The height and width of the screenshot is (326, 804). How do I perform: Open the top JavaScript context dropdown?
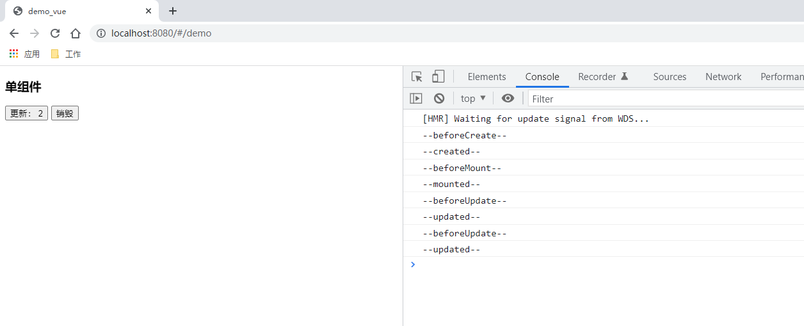[473, 99]
